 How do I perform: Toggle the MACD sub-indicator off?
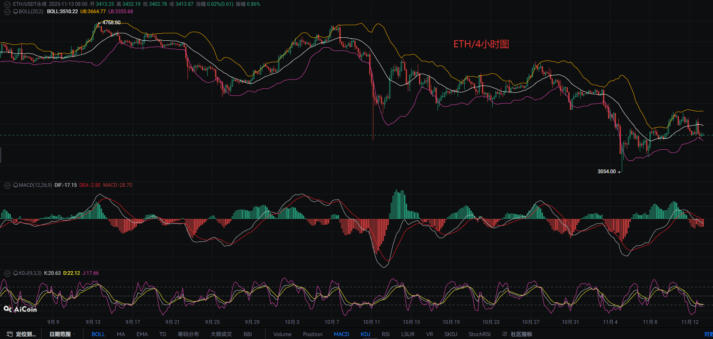coord(341,334)
